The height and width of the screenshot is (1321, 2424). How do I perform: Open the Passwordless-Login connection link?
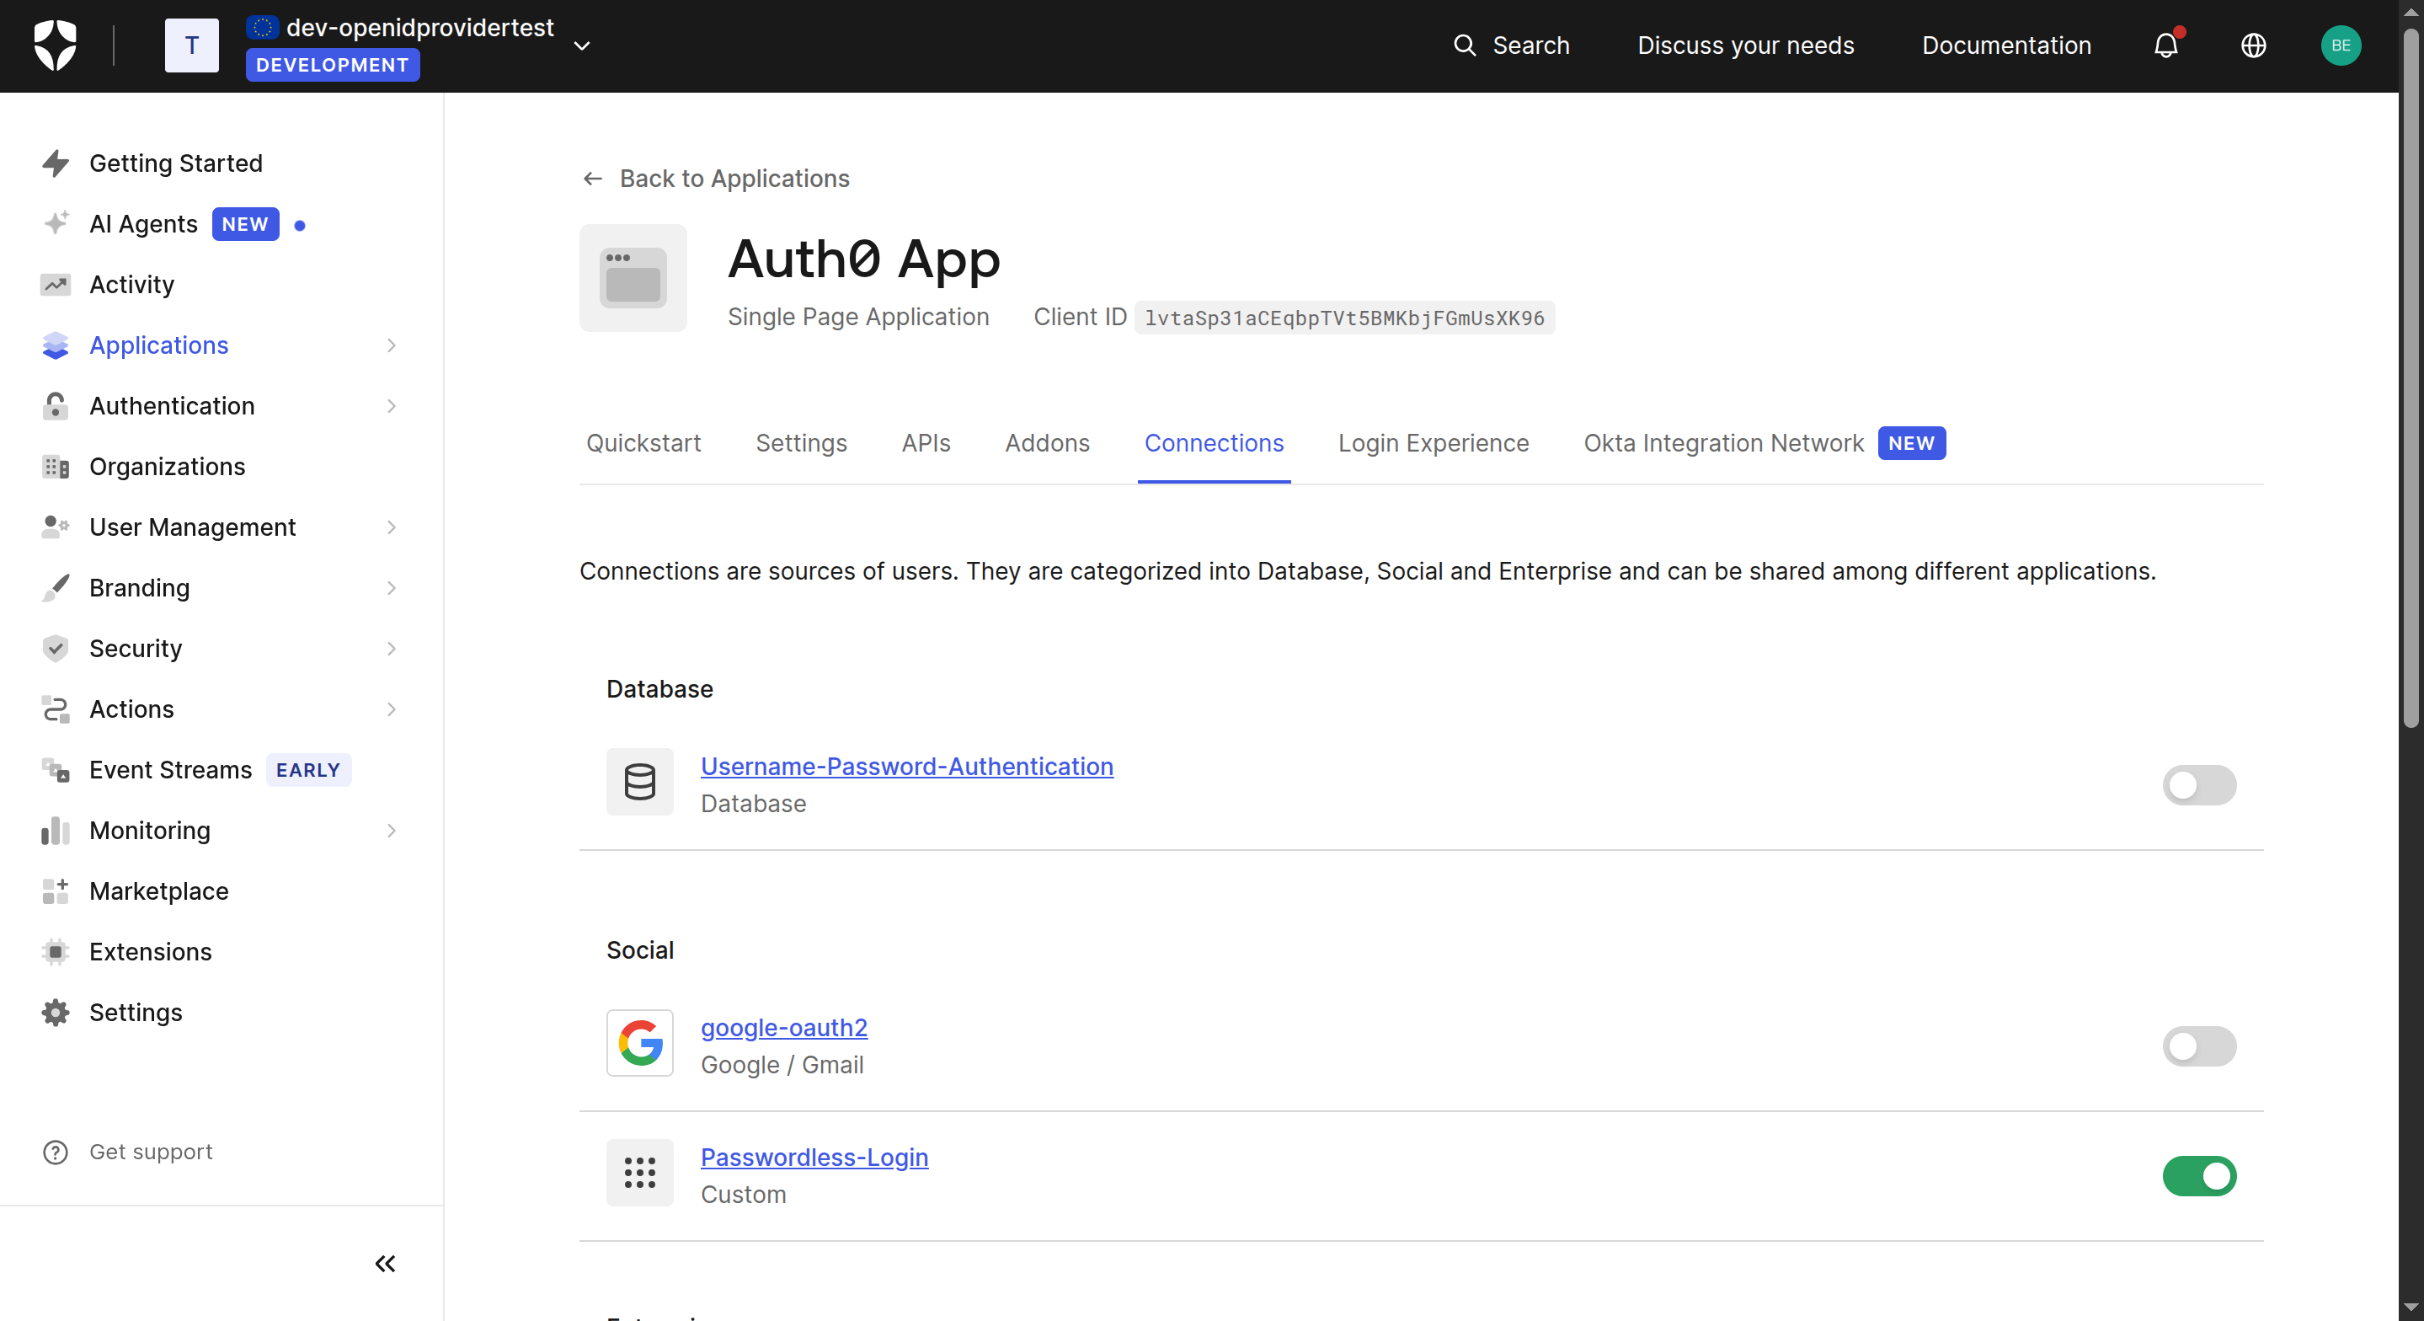click(x=814, y=1158)
